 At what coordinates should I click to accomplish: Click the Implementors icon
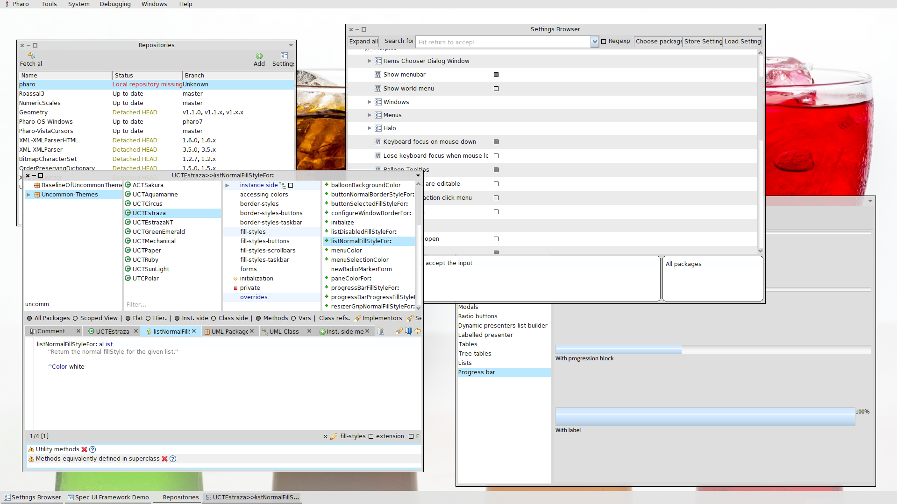pyautogui.click(x=357, y=318)
